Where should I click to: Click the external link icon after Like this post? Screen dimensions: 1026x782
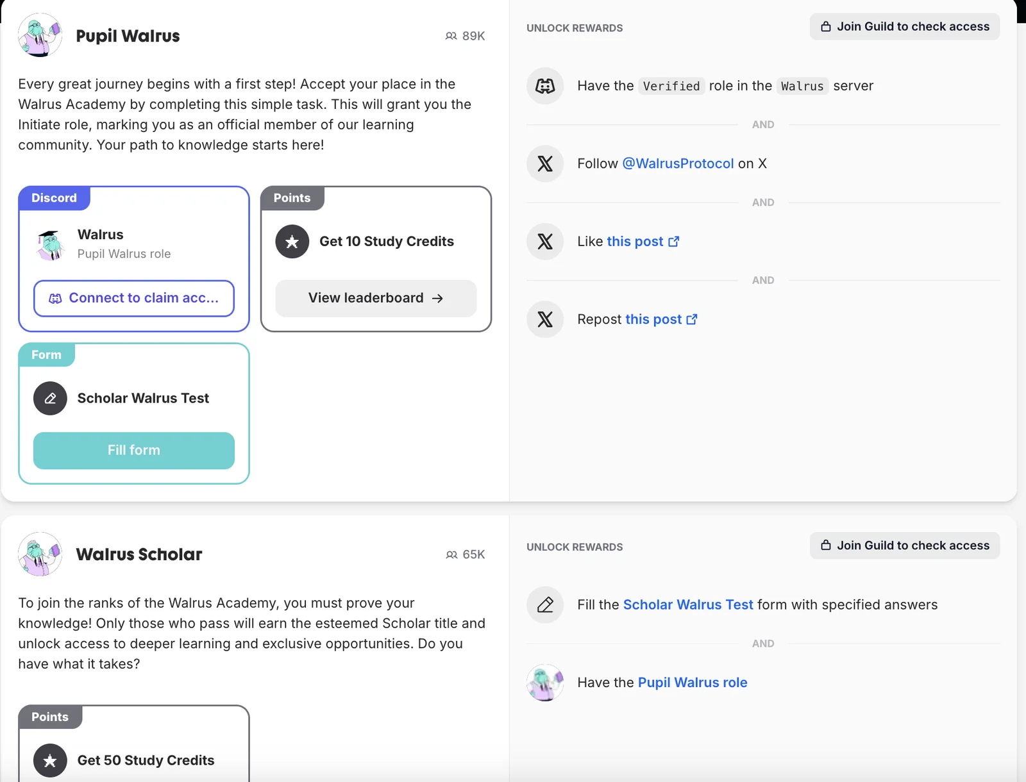[x=673, y=242]
